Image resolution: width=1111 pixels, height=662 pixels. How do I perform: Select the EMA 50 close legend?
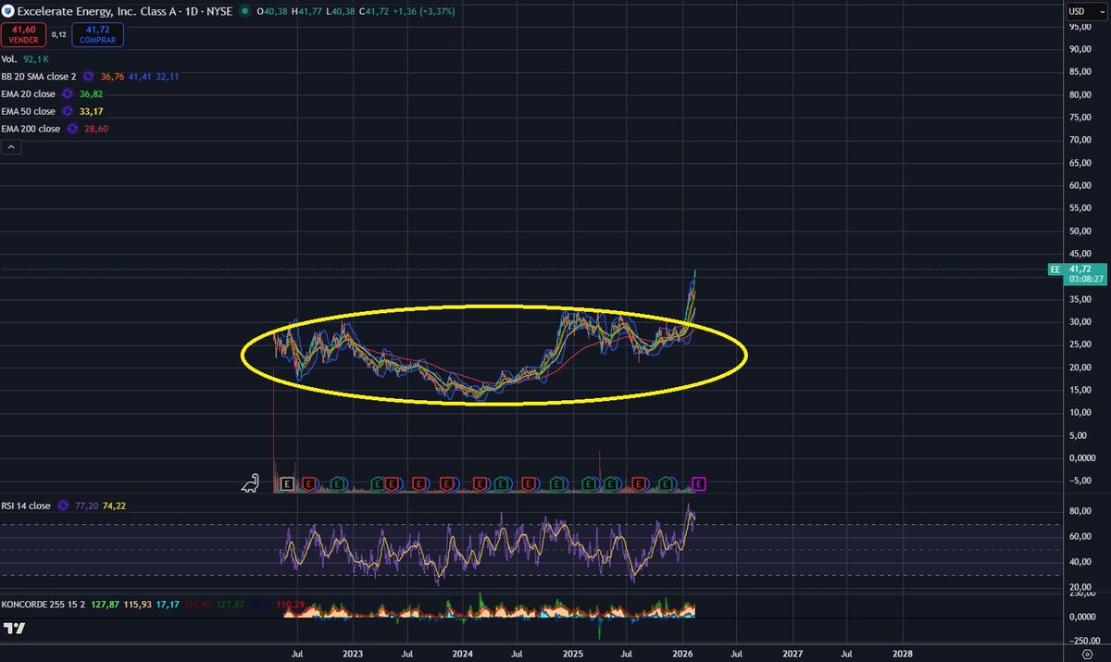(28, 111)
